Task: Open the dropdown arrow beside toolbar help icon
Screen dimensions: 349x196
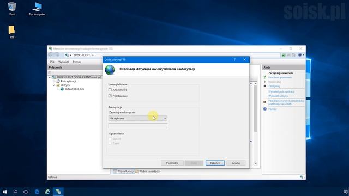Action: pos(303,55)
